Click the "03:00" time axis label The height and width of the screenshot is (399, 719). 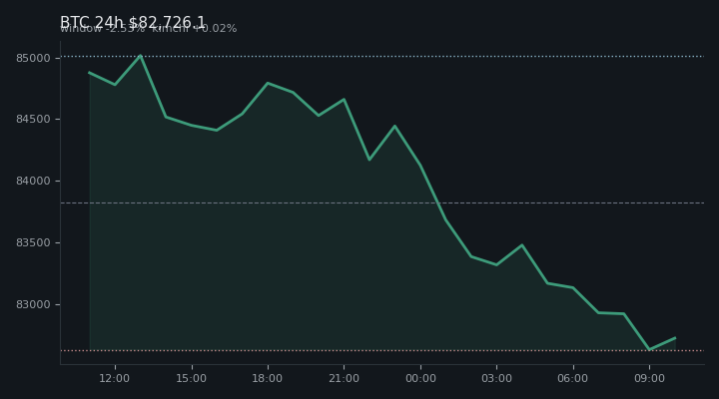pos(496,378)
